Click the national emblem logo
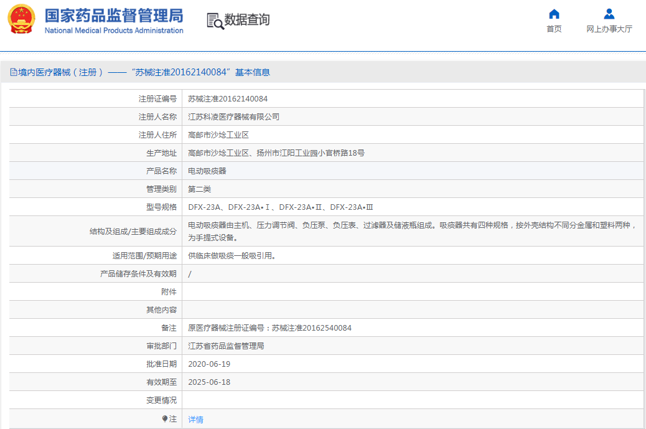This screenshot has width=646, height=429. (21, 19)
